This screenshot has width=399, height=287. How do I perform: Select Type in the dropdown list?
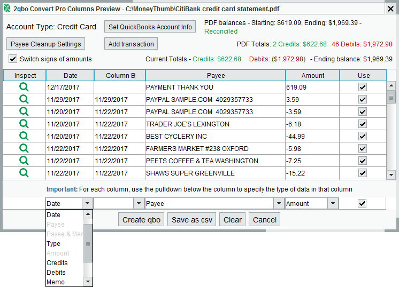coord(65,244)
